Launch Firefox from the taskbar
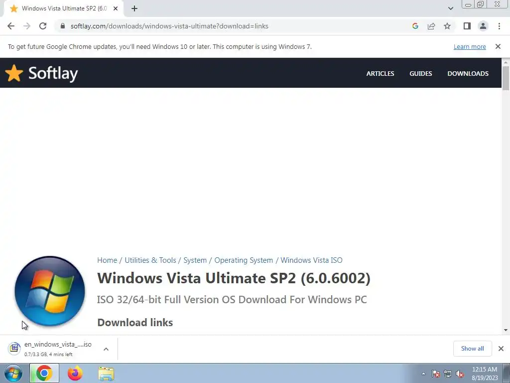The width and height of the screenshot is (510, 383). click(75, 373)
